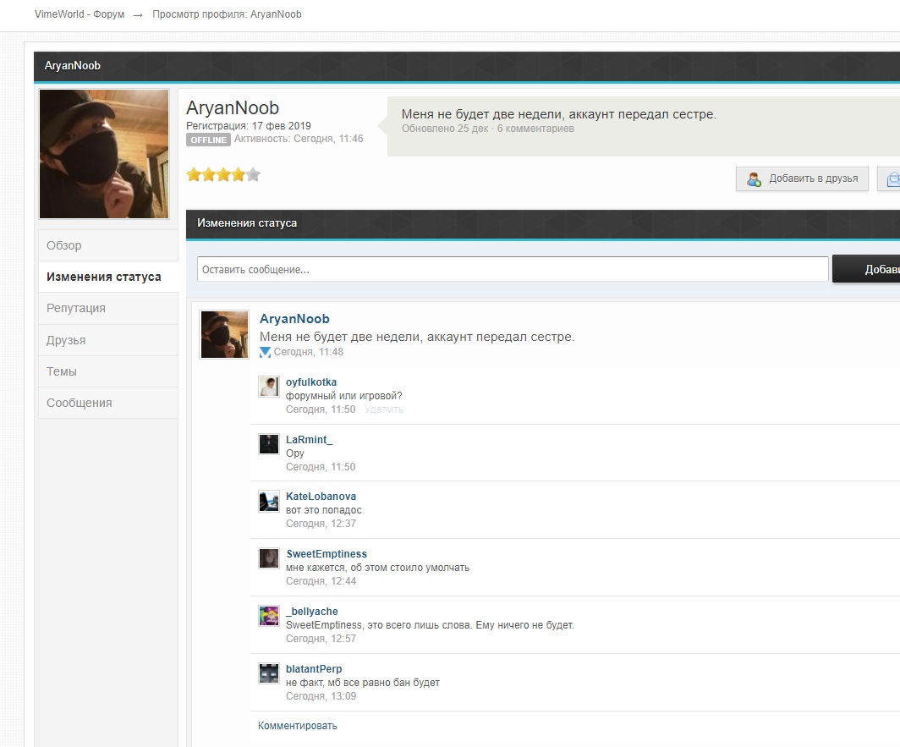Go to the Сообщения tab

(80, 403)
